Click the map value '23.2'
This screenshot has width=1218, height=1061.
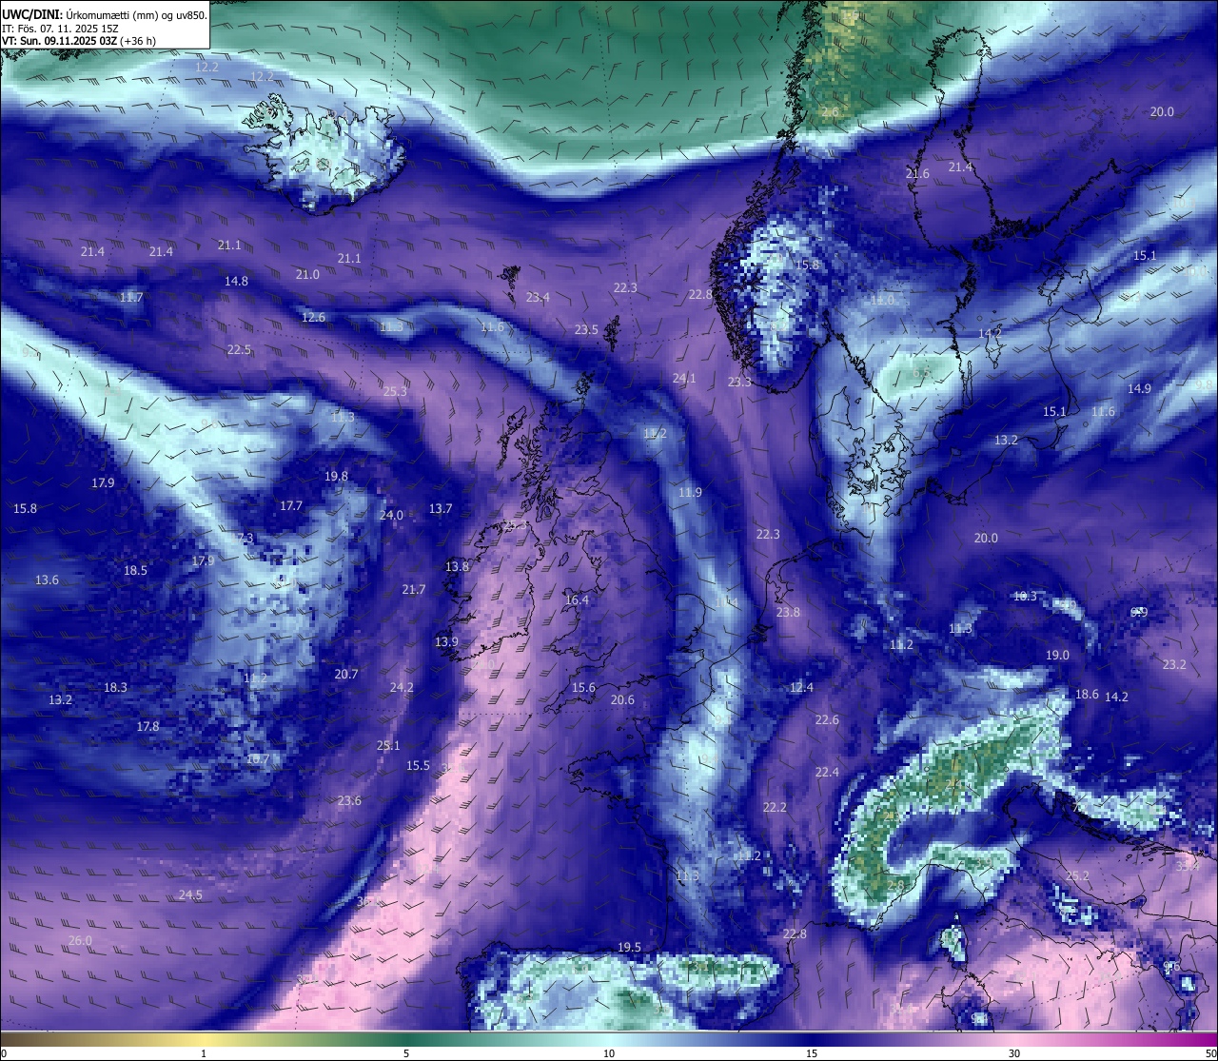pyautogui.click(x=1174, y=664)
